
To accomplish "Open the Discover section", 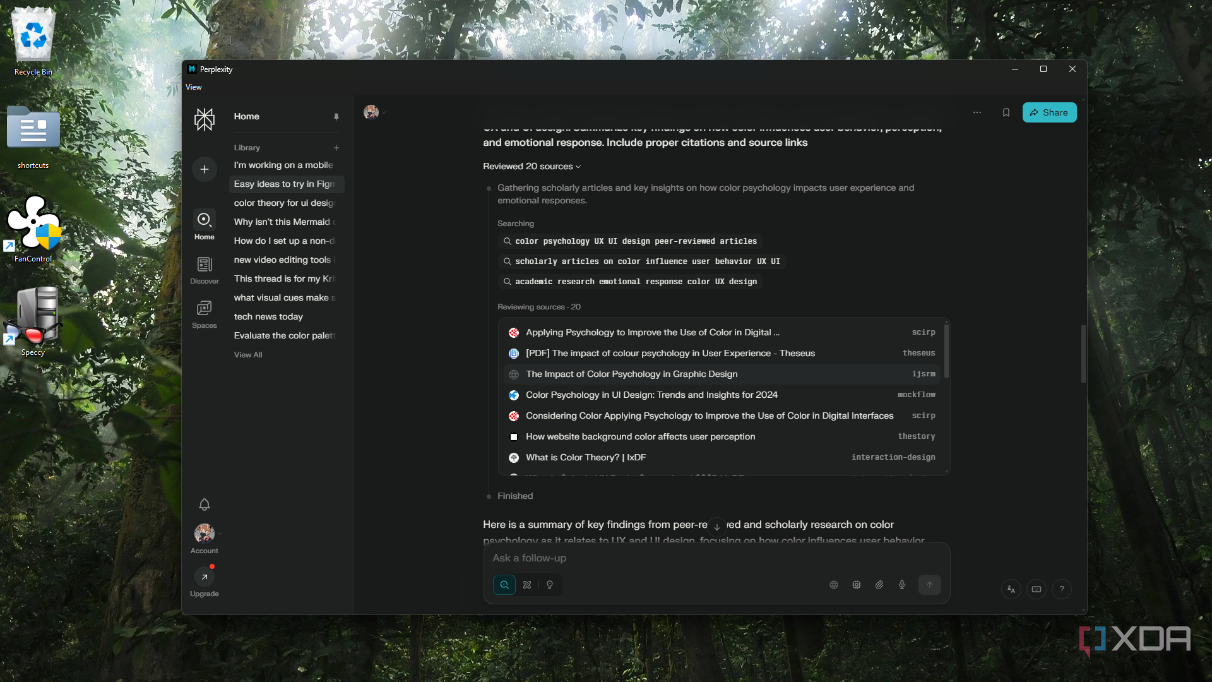I will pos(204,270).
